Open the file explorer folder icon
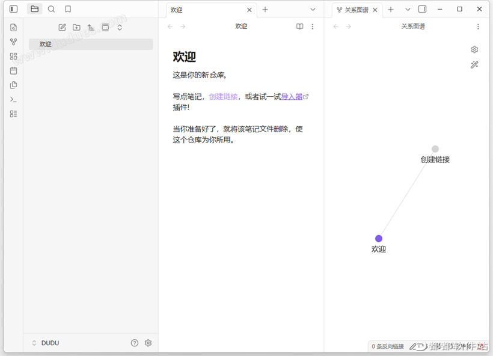Screen dimensions: 493x356 point(35,9)
